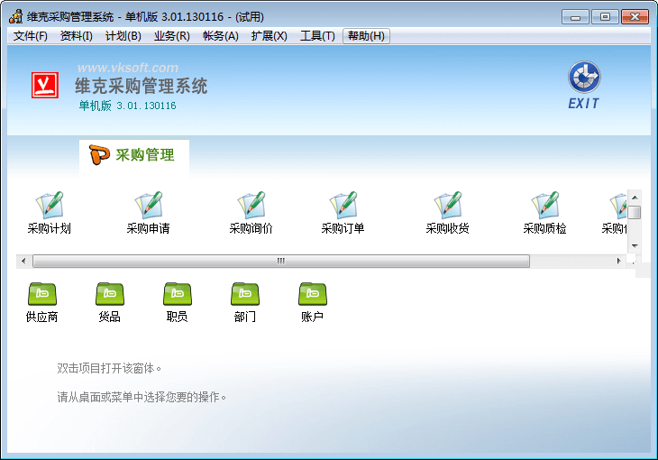
Task: Maximize the application window
Action: coord(605,17)
